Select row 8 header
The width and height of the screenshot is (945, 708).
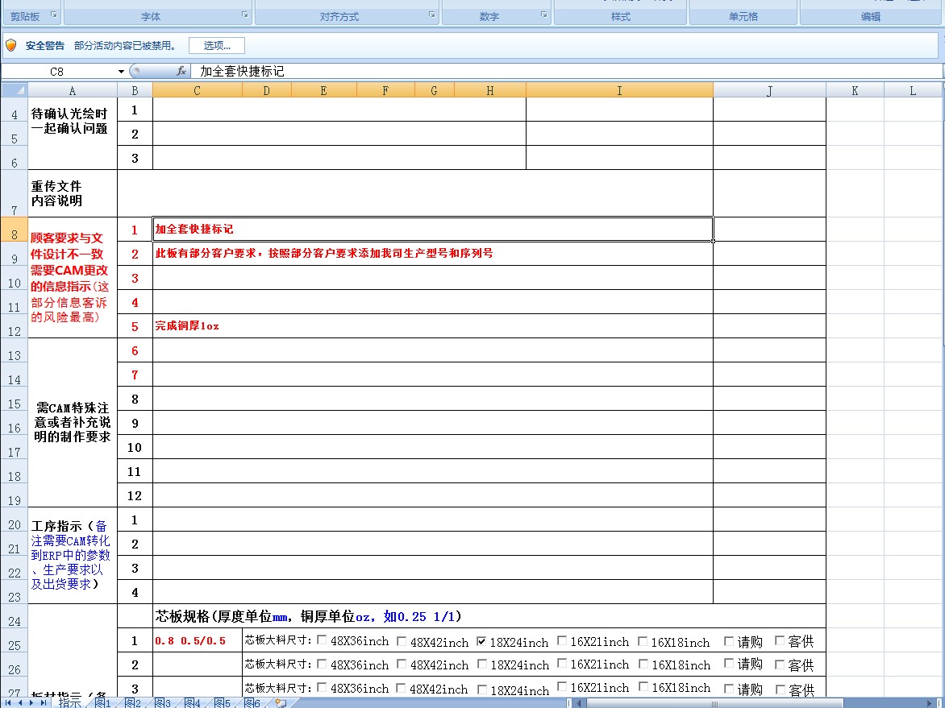pyautogui.click(x=15, y=230)
